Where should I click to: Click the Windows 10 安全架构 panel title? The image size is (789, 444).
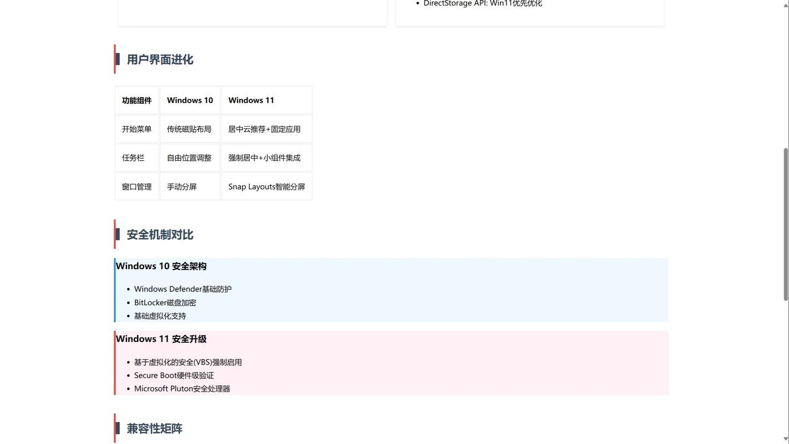tap(161, 265)
